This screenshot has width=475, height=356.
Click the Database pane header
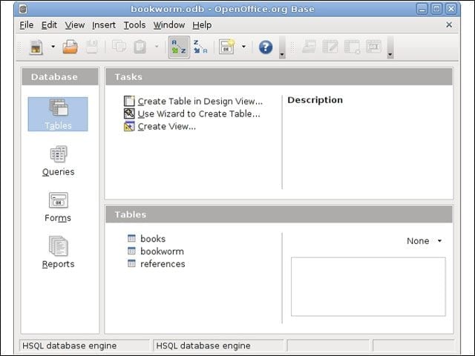pyautogui.click(x=60, y=76)
